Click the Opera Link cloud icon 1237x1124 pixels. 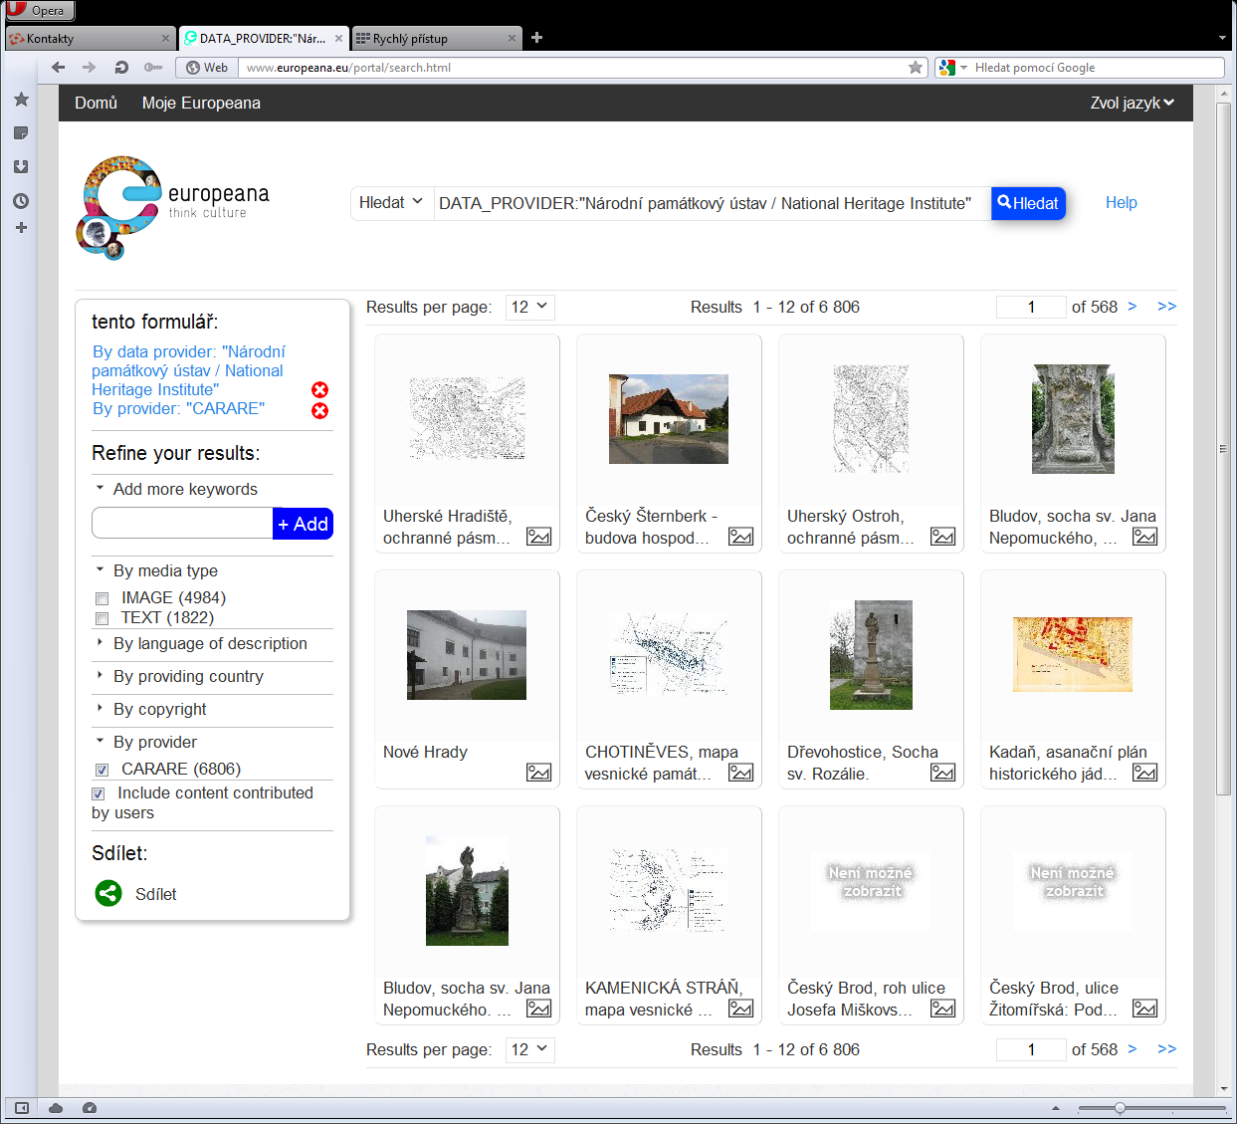pyautogui.click(x=56, y=1108)
